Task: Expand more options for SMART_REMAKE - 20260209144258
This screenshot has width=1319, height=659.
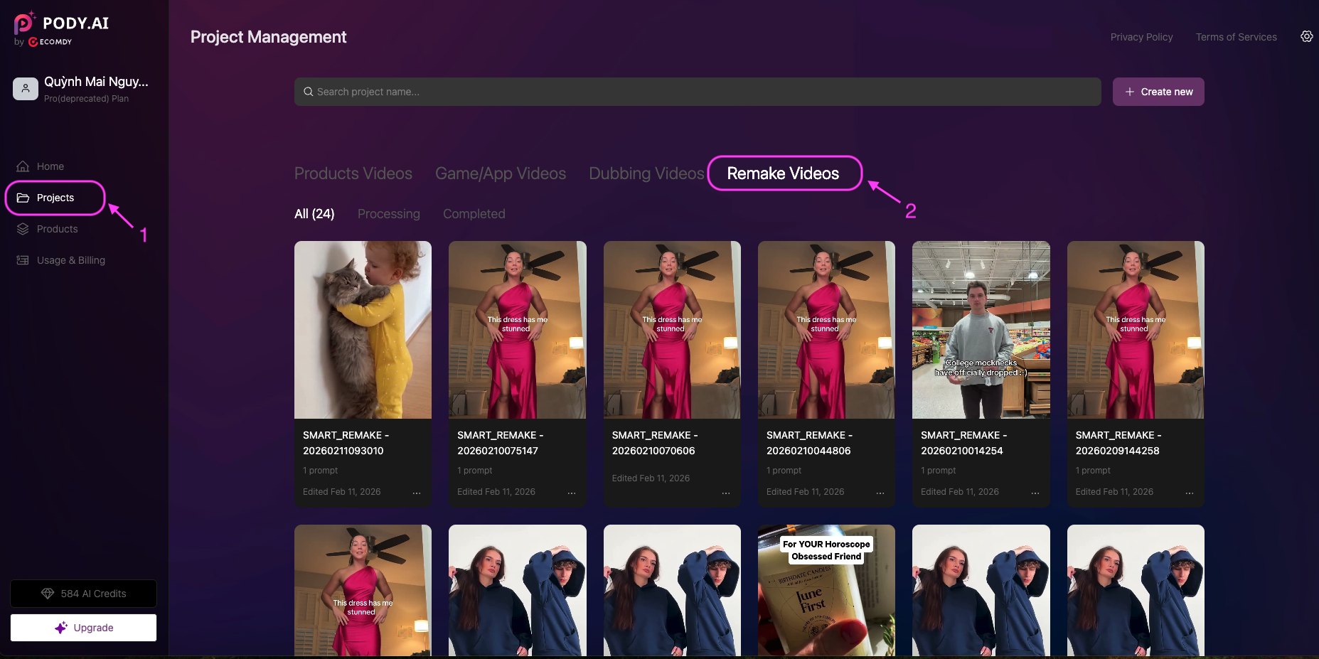Action: [x=1189, y=493]
